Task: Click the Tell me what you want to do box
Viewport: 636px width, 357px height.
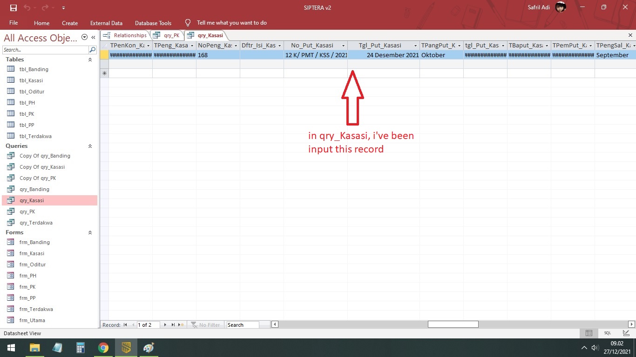Action: (x=231, y=23)
